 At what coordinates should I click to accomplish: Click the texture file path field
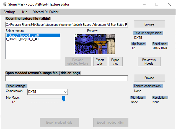66,25
